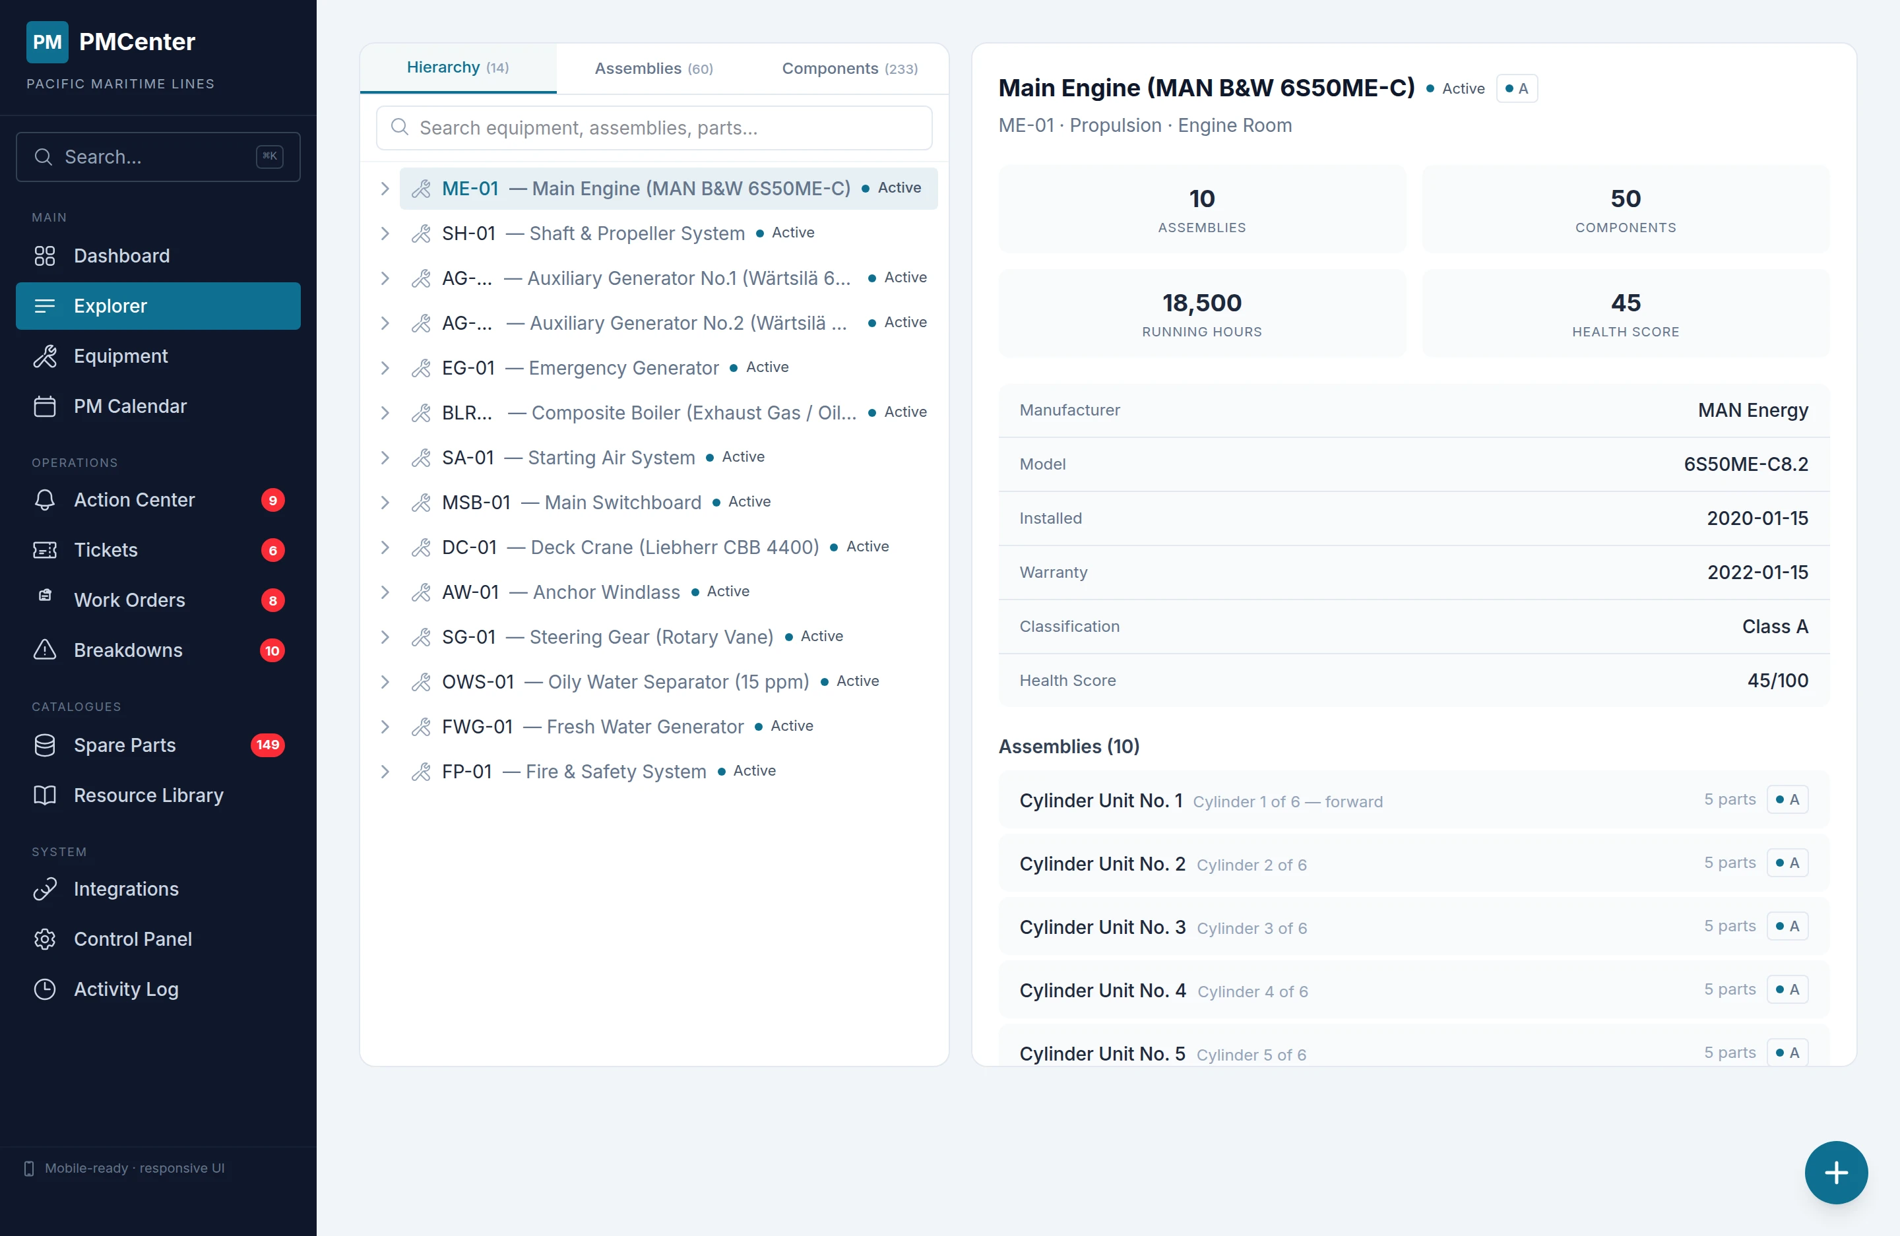Expand the MSB-01 Main Switchboard node
The height and width of the screenshot is (1236, 1900).
click(x=385, y=503)
